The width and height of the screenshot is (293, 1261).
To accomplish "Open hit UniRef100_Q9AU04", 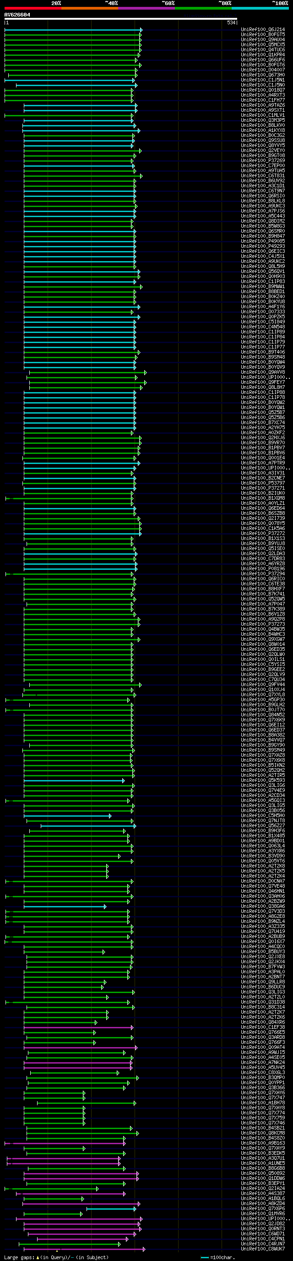I will click(x=263, y=40).
